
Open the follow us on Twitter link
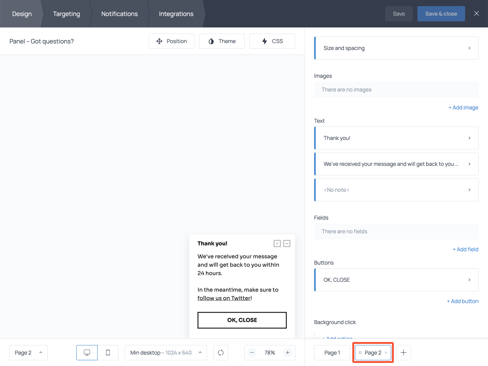(x=223, y=298)
